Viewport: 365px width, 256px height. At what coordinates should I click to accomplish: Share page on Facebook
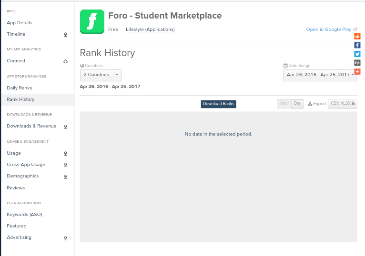[357, 45]
